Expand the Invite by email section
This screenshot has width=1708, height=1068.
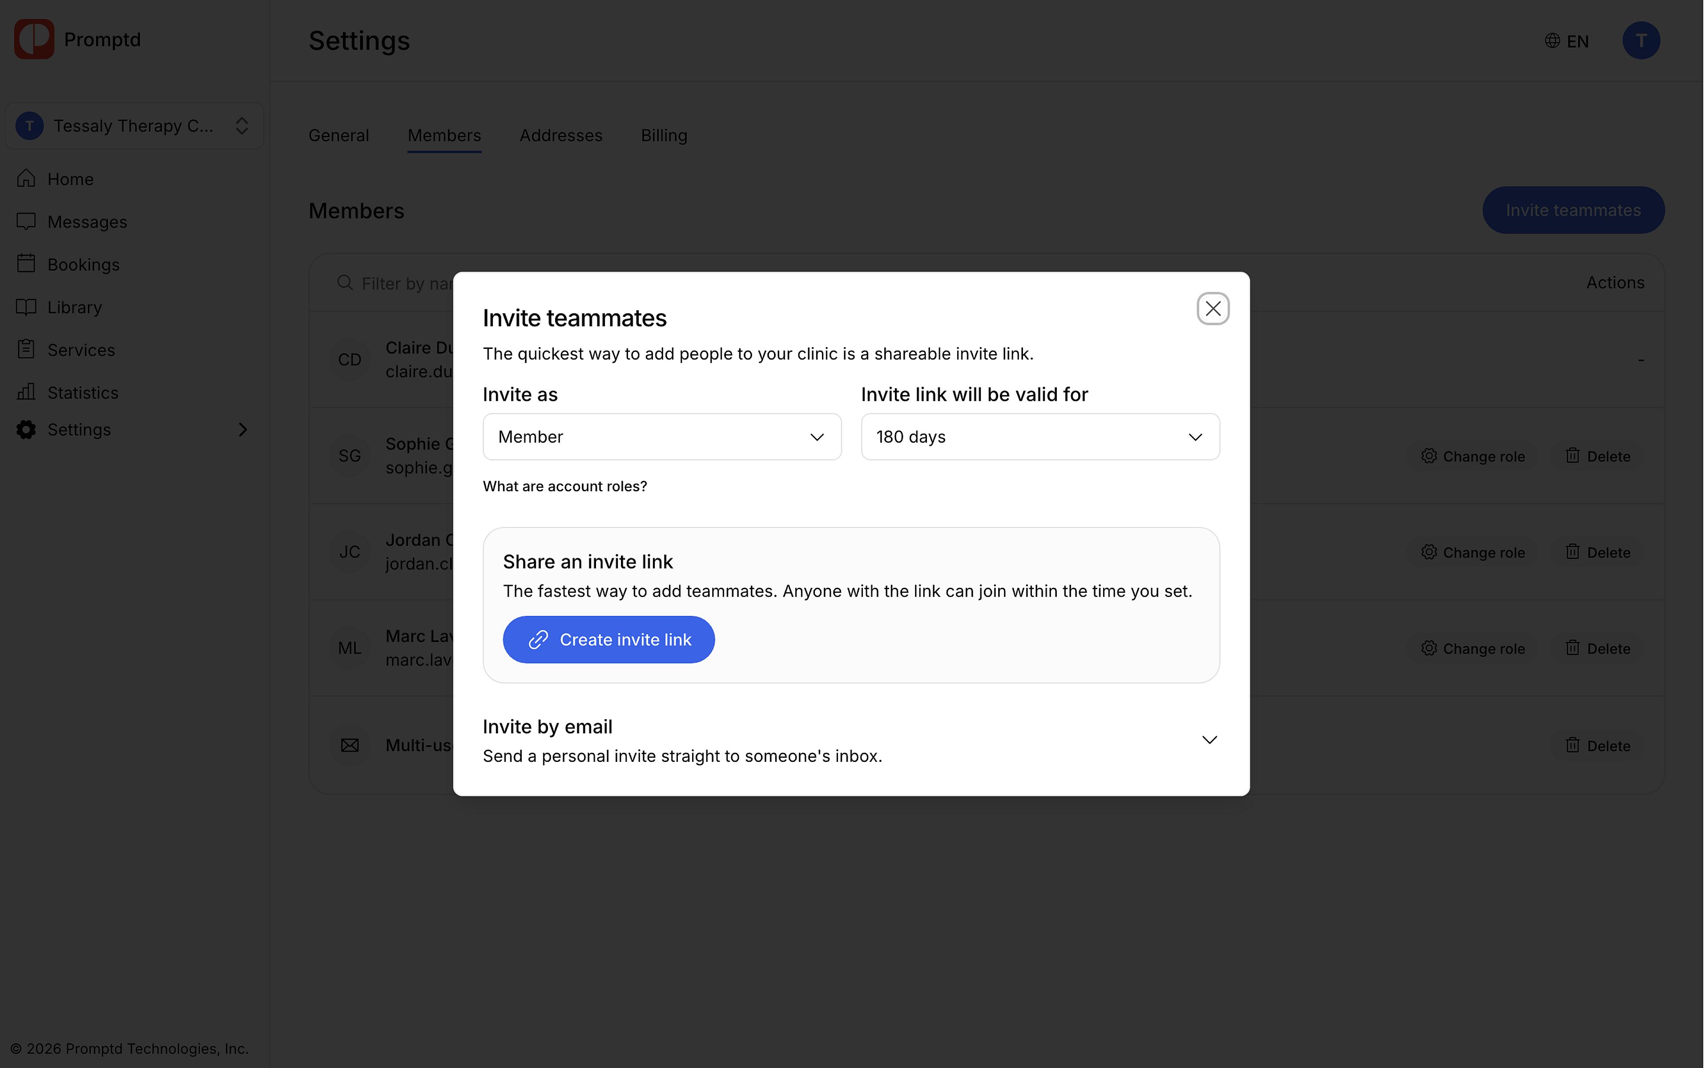[851, 740]
